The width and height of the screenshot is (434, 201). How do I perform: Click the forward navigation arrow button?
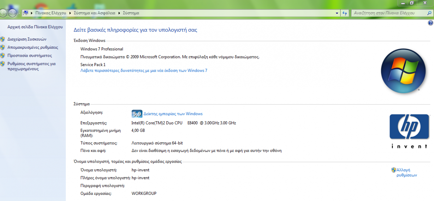click(x=12, y=13)
